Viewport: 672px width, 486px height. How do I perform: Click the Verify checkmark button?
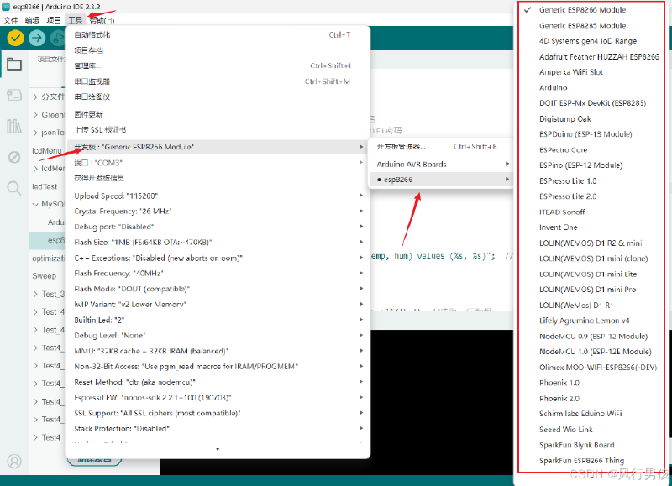tap(15, 38)
